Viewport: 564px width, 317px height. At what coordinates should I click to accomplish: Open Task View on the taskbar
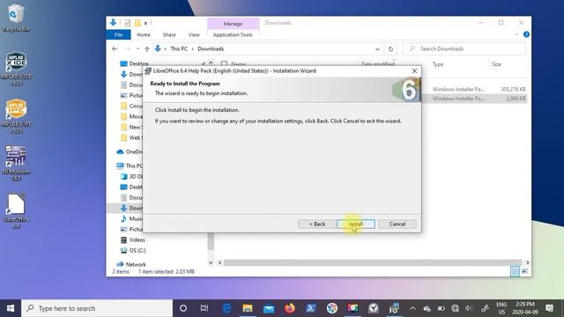(204, 308)
